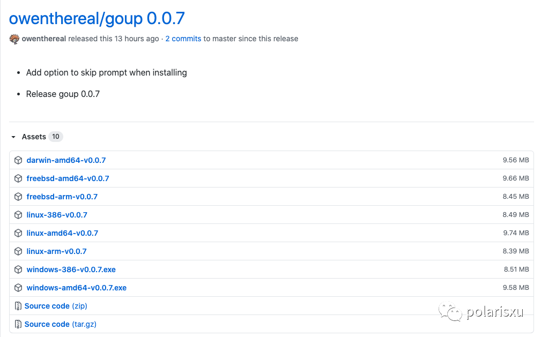Download windows-amd64-v0.0.7.exe asset
Image resolution: width=541 pixels, height=337 pixels.
(77, 288)
